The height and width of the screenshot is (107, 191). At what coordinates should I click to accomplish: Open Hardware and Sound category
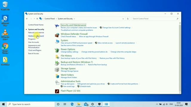tap(36, 36)
